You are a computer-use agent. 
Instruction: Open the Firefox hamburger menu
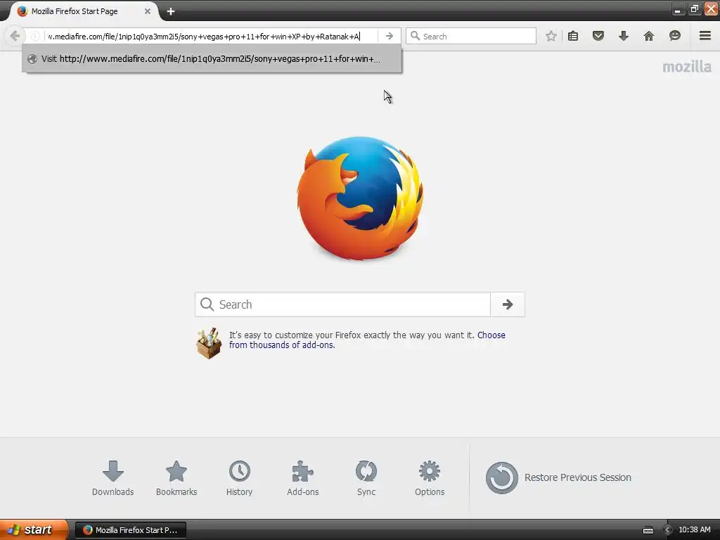coord(705,36)
